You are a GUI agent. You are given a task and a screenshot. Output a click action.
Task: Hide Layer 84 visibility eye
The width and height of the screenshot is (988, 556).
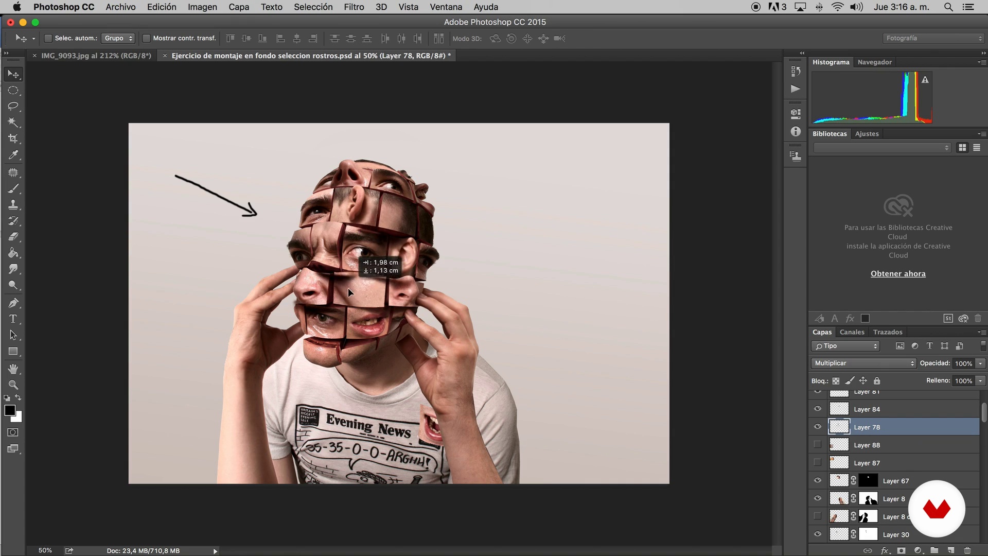tap(818, 409)
